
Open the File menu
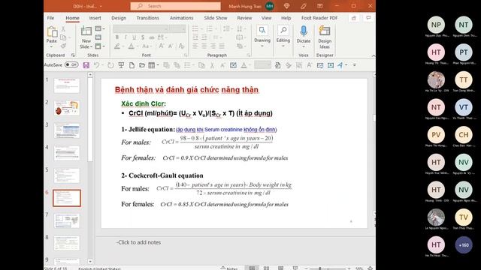(50, 18)
